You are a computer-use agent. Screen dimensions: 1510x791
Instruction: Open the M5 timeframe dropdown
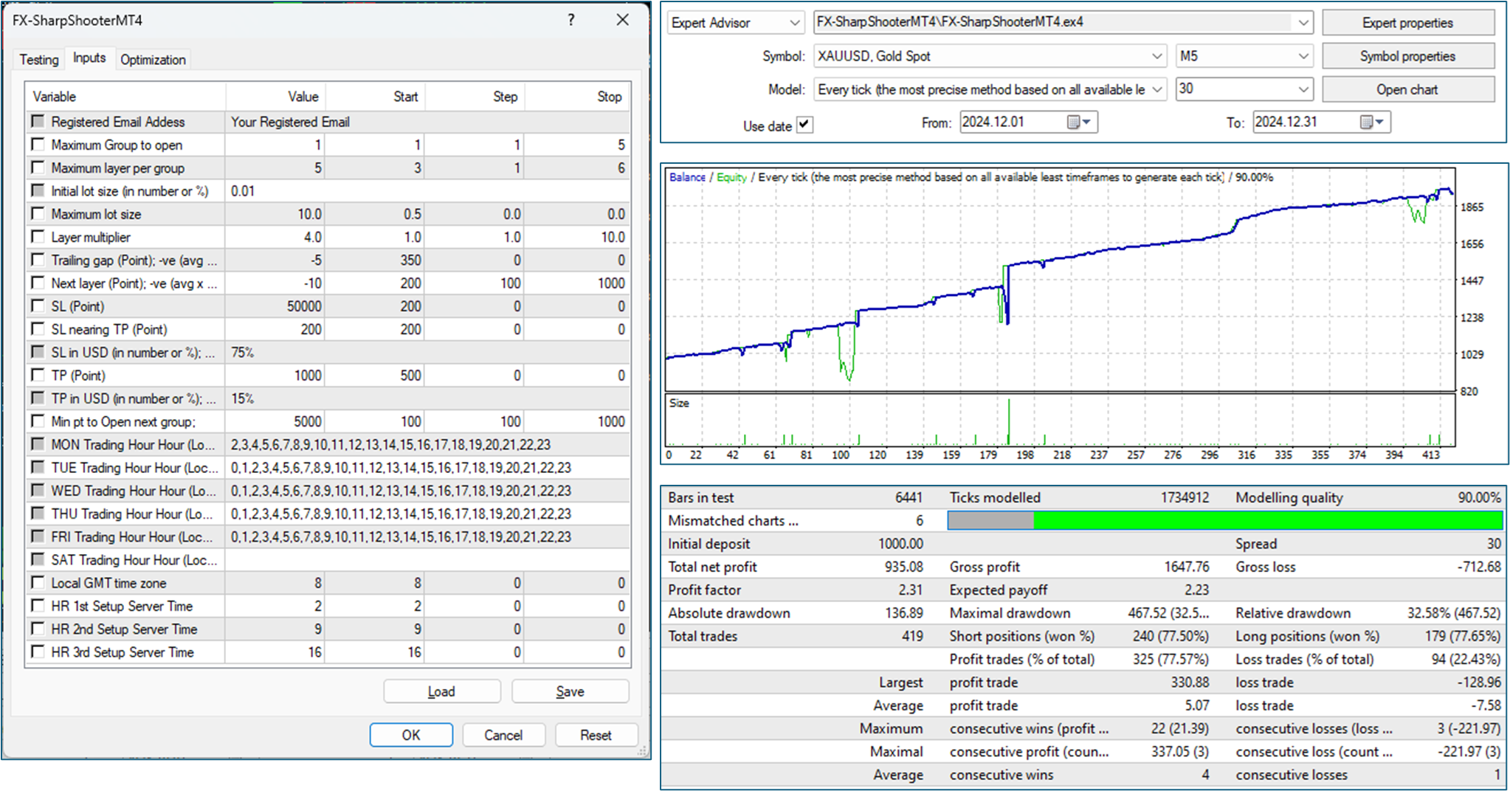tap(1303, 56)
